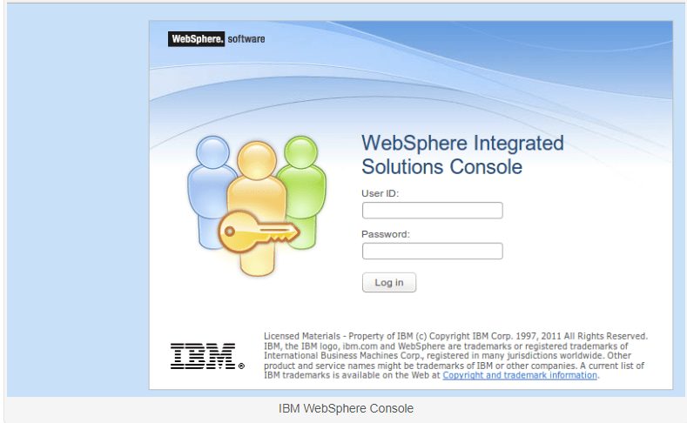Viewport: 687px width, 423px height.
Task: Click the User ID input field
Action: (432, 210)
